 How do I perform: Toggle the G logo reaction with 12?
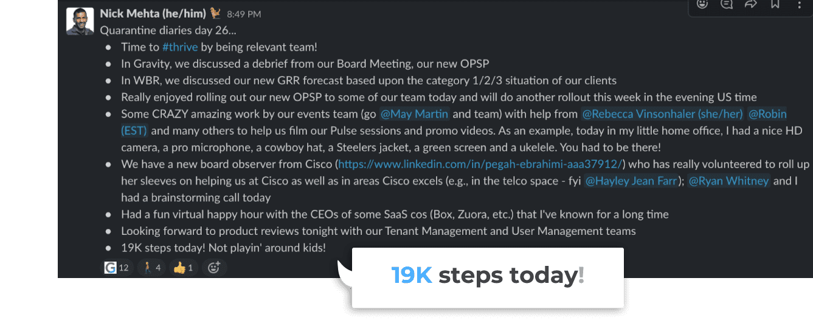pyautogui.click(x=117, y=267)
